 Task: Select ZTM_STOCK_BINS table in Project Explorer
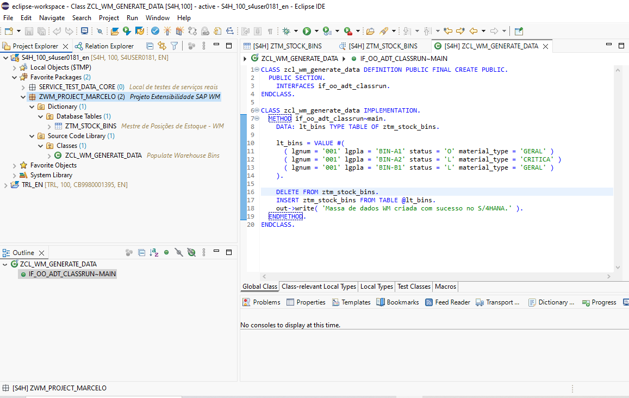pyautogui.click(x=90, y=126)
